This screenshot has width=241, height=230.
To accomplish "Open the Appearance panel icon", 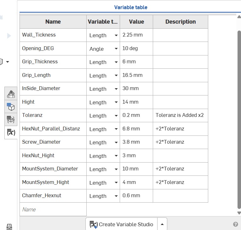I will point(11,94).
